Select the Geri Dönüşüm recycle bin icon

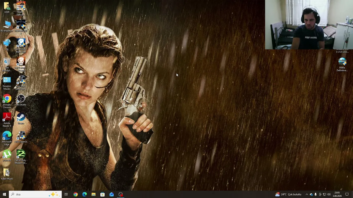tap(7, 65)
